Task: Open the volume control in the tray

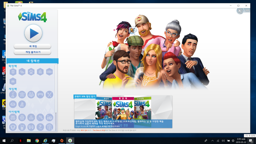Action: 223,141
